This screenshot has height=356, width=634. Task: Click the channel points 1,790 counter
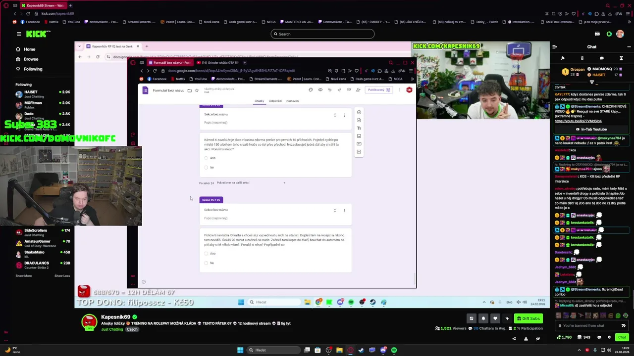click(x=564, y=337)
